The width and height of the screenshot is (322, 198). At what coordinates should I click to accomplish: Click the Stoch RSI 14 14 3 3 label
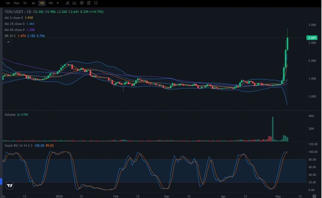point(18,146)
